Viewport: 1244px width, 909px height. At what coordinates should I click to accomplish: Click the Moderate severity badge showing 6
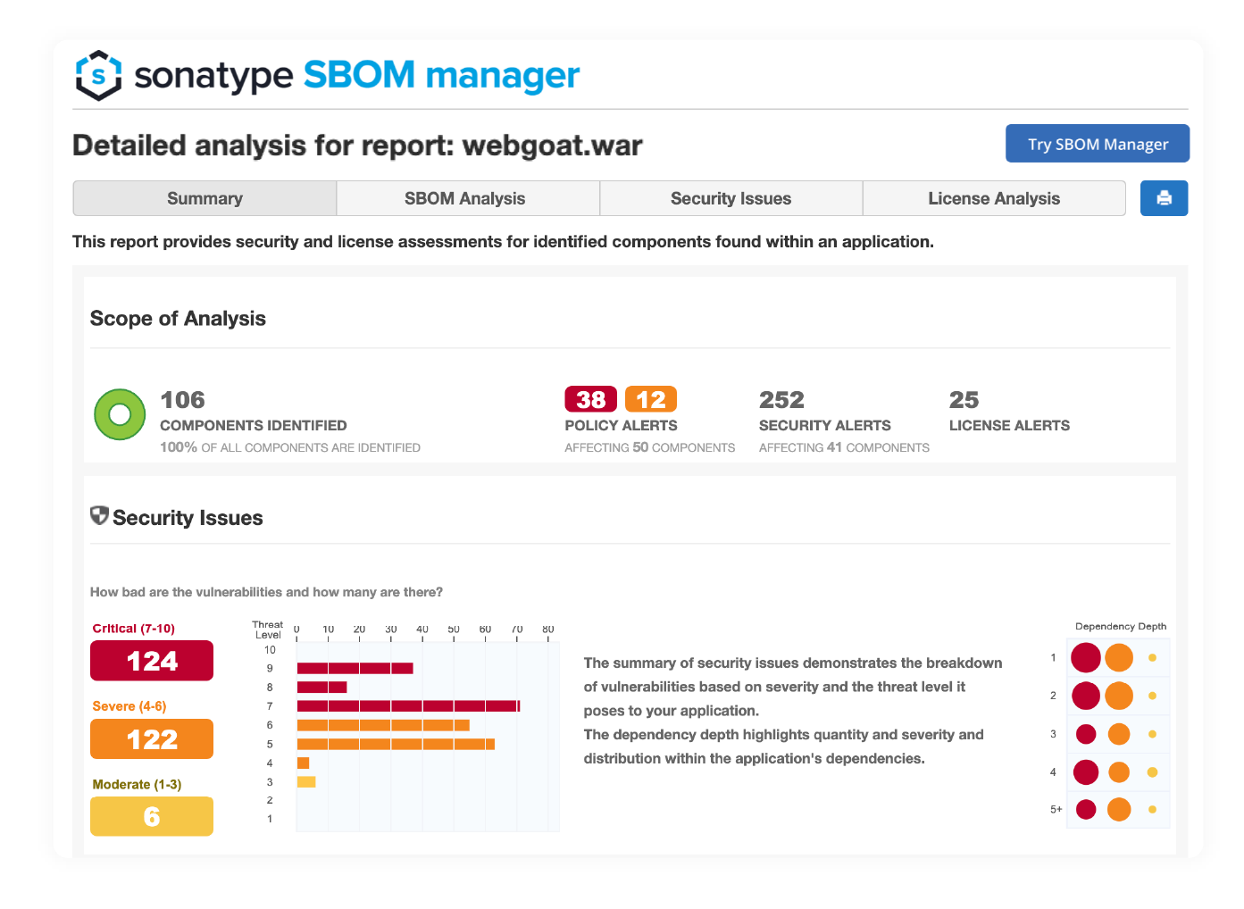tap(151, 816)
